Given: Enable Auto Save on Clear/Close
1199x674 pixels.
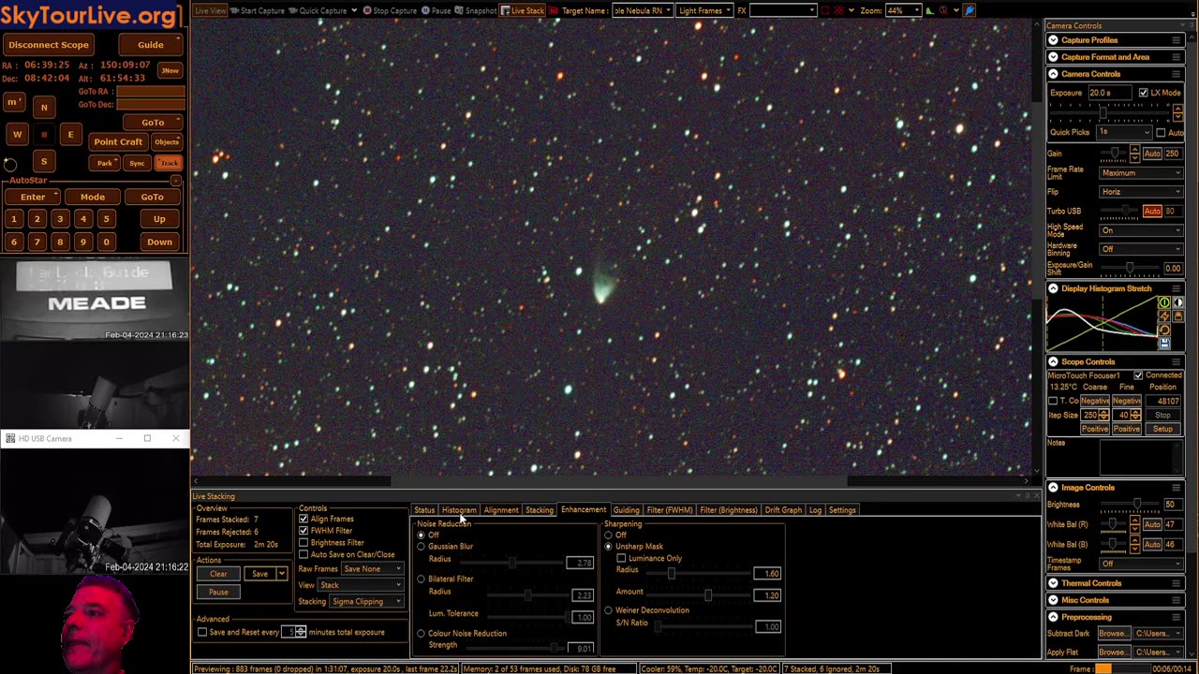Looking at the screenshot, I should tap(303, 554).
